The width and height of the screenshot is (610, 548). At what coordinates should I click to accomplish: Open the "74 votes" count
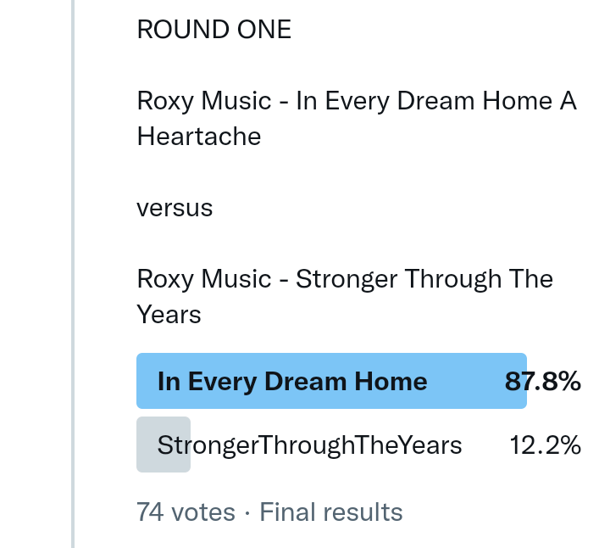coord(186,512)
